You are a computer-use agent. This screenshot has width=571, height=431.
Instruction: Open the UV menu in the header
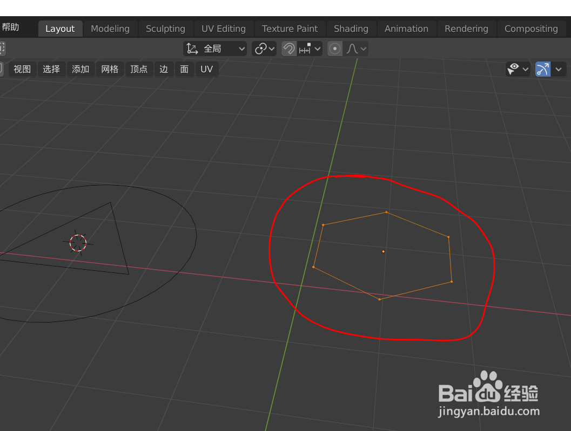[x=206, y=69]
